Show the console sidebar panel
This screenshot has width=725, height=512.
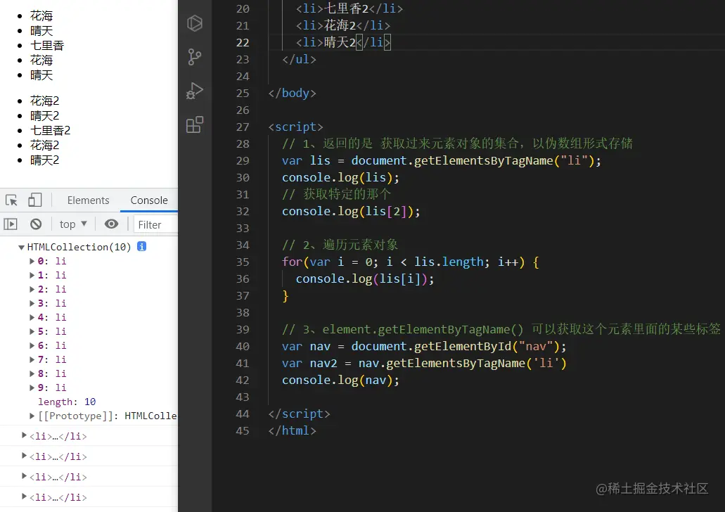[11, 224]
